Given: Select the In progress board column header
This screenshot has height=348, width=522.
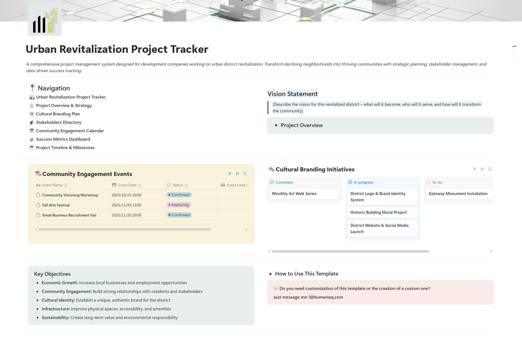Looking at the screenshot, I should point(363,182).
